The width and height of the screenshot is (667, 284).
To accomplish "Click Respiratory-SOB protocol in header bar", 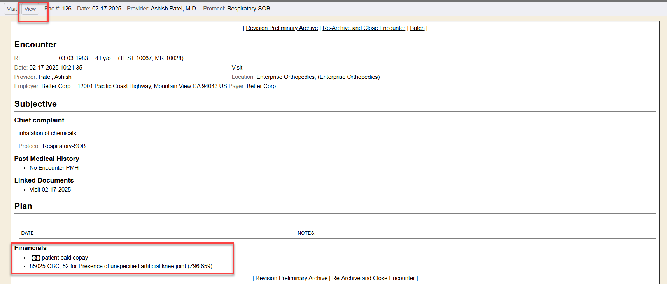I will tap(249, 9).
